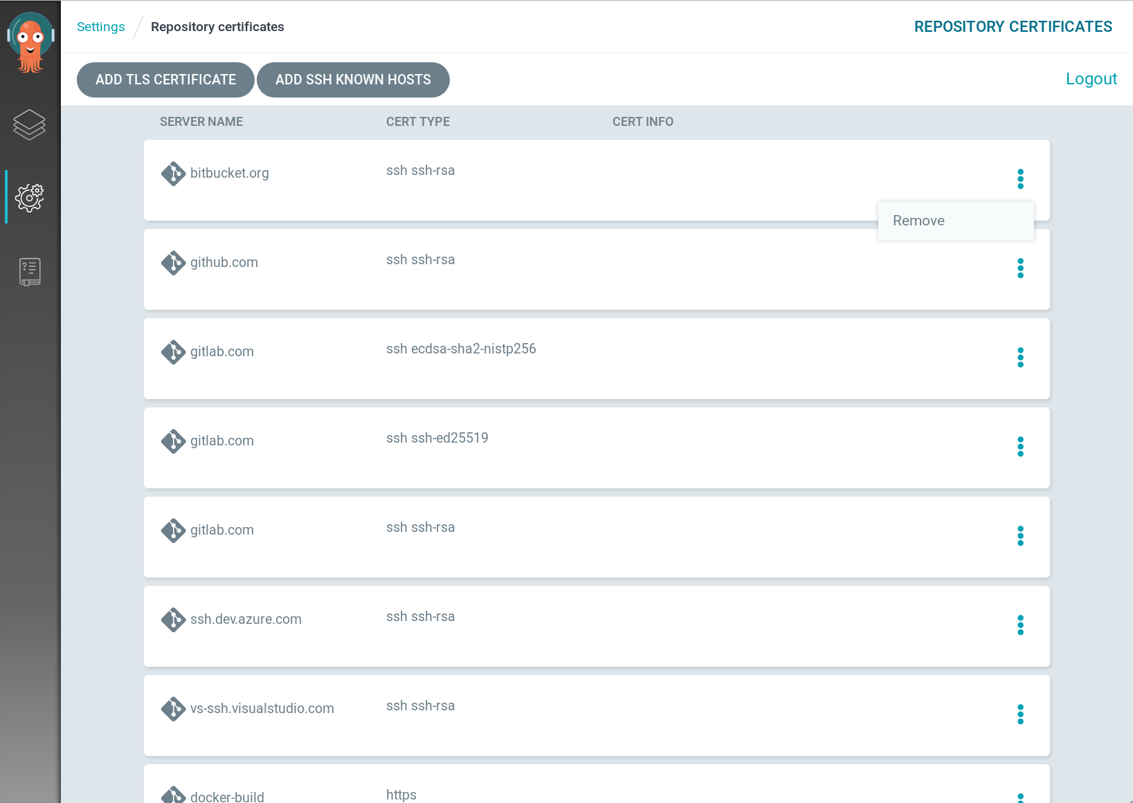Viewport: 1133px width, 803px height.
Task: Open Settings via the gears sidebar icon
Action: [x=30, y=198]
